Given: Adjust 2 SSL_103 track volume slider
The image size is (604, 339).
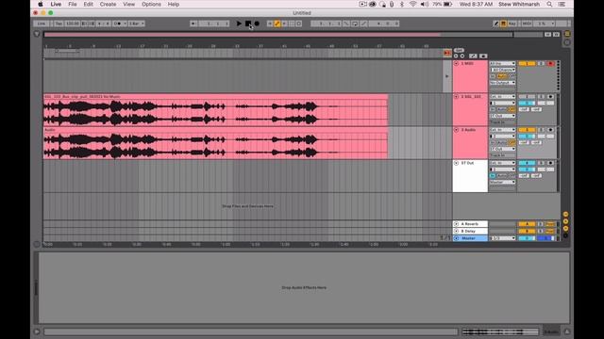Looking at the screenshot, I should (x=527, y=103).
